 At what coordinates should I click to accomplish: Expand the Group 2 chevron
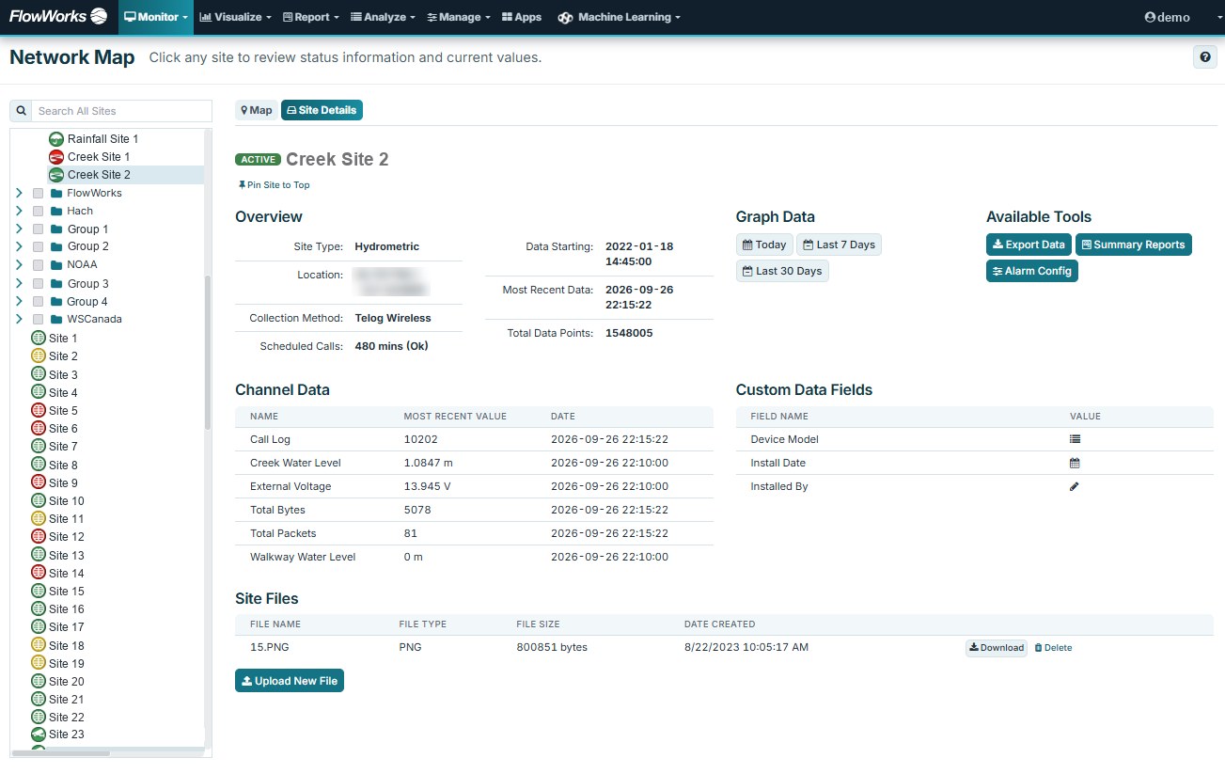[x=19, y=246]
